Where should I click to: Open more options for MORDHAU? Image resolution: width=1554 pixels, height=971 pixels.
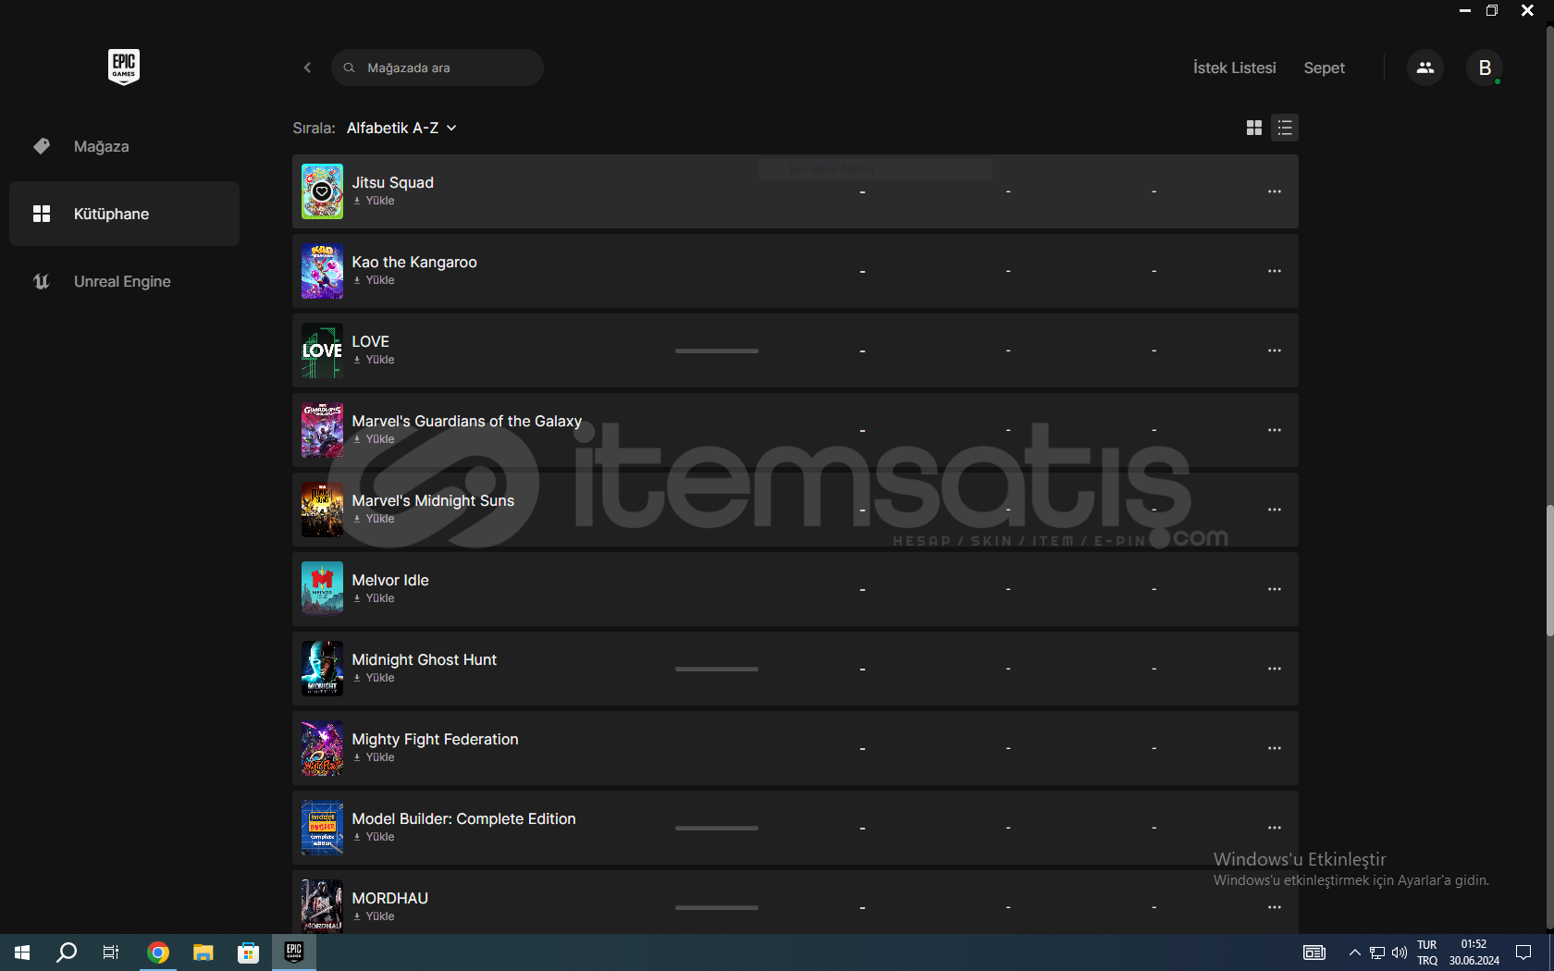[1274, 907]
